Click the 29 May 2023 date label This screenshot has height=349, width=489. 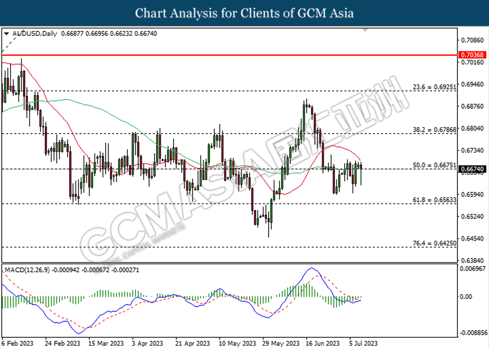281,343
